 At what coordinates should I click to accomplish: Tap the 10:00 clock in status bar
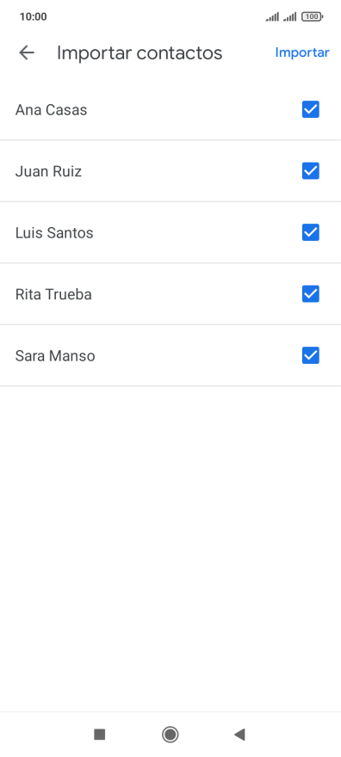[34, 17]
